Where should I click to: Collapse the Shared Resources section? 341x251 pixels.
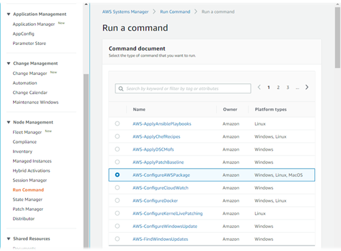click(x=9, y=239)
